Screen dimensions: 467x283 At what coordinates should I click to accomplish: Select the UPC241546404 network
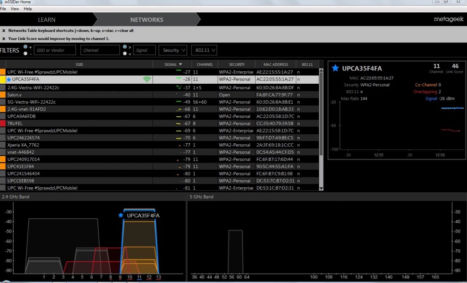click(x=159, y=174)
